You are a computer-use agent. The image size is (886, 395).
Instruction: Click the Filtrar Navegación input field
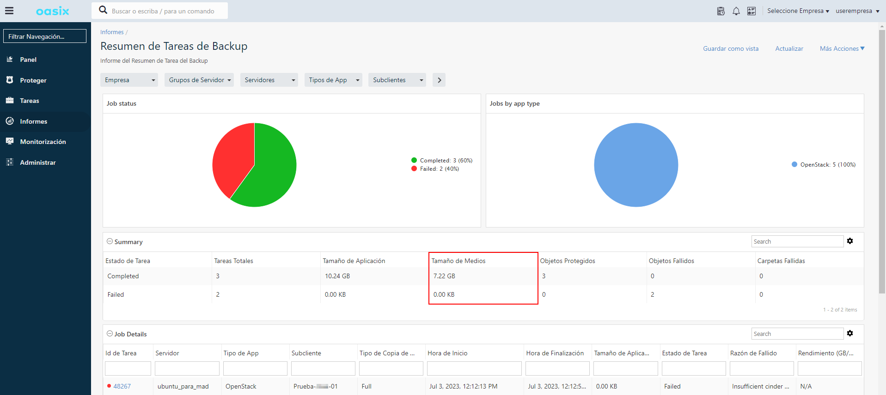coord(45,36)
